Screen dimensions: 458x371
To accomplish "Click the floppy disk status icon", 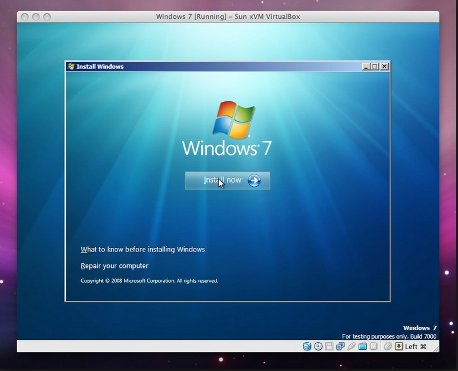I will pos(329,346).
